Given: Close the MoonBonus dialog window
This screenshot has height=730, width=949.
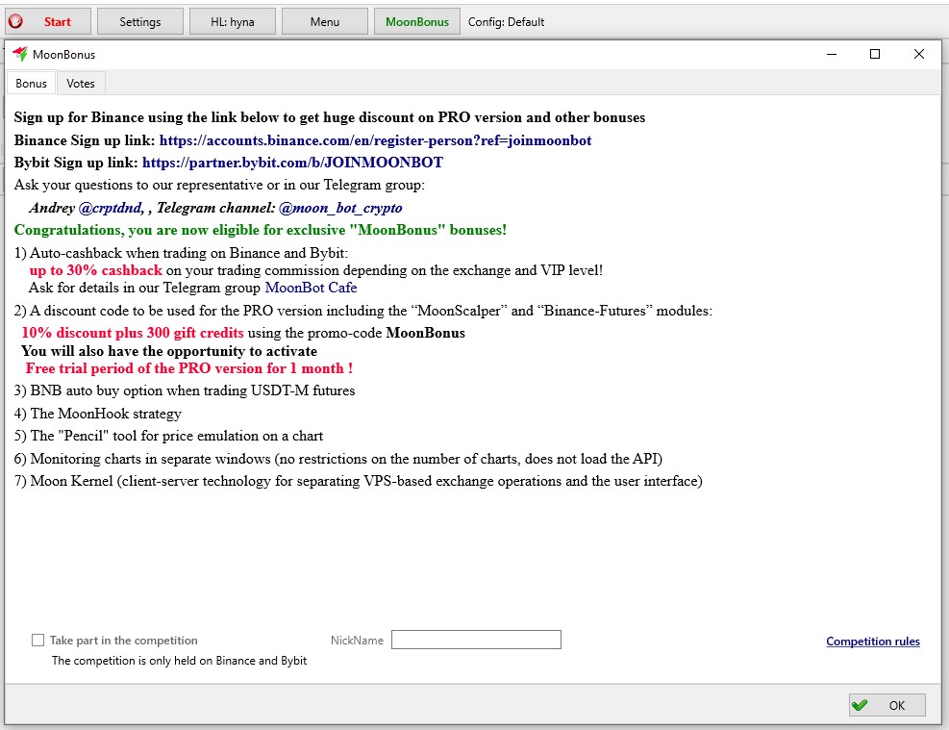Looking at the screenshot, I should [919, 55].
